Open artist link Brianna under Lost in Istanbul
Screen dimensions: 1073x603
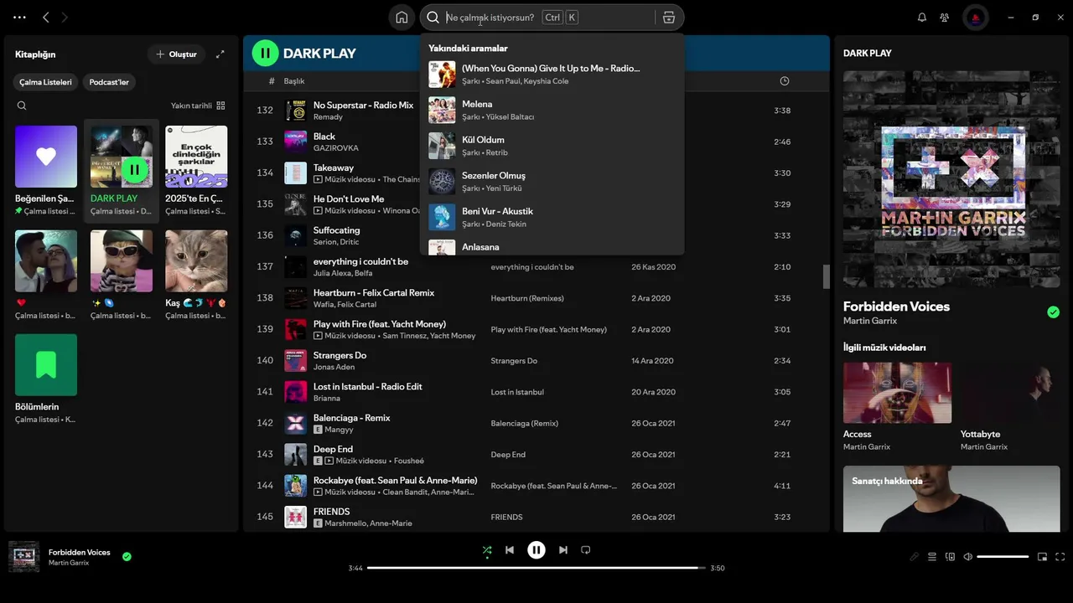[328, 399]
